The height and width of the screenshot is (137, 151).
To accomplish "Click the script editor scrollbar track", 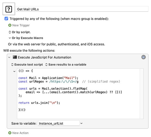I will (142, 94).
